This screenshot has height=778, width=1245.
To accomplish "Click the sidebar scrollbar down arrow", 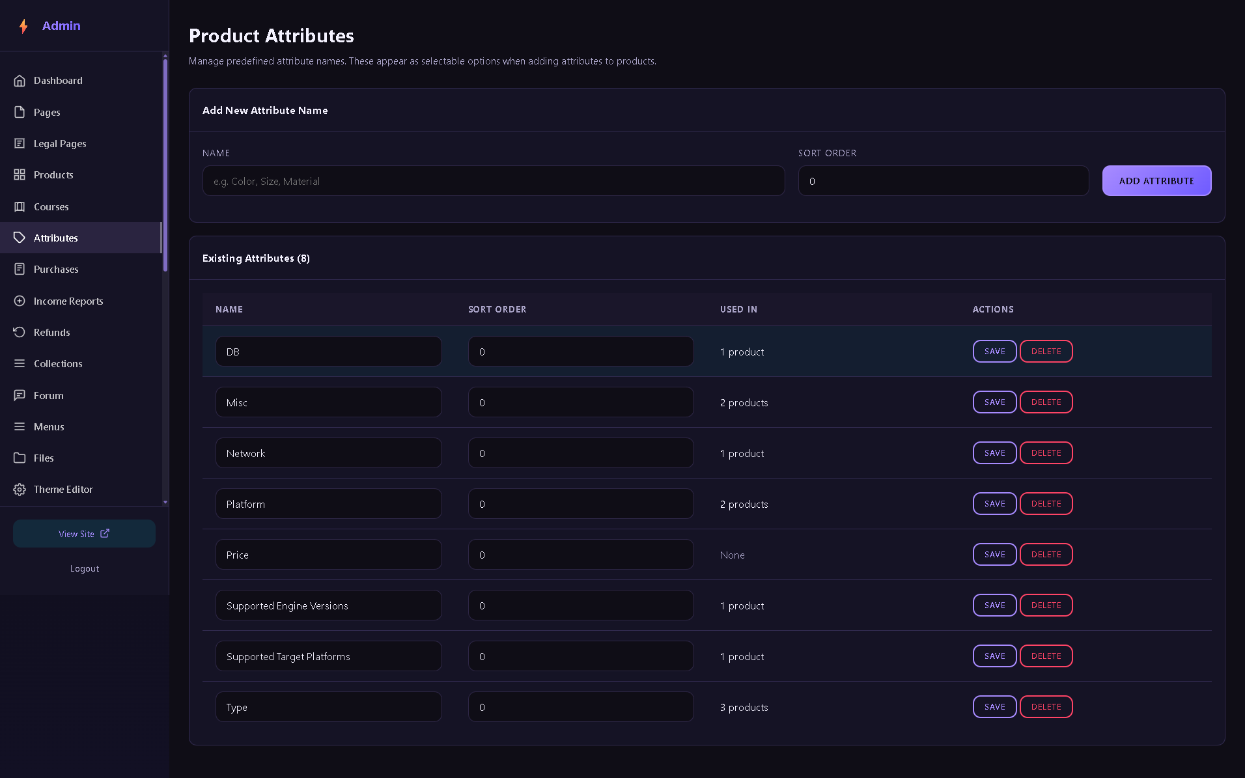I will (x=165, y=502).
